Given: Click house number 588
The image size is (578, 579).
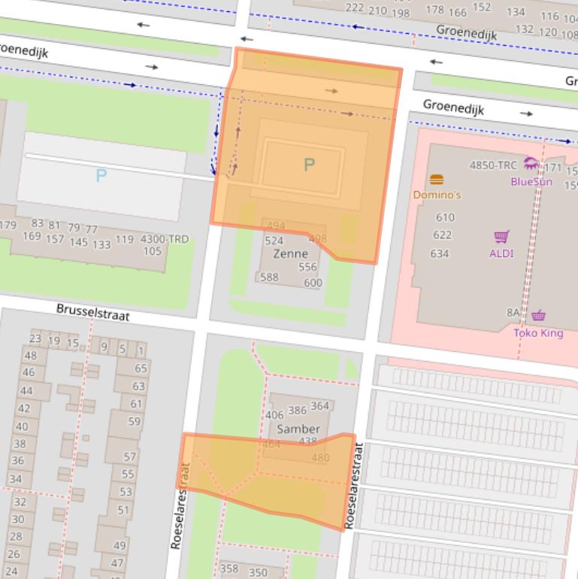Looking at the screenshot, I should [x=268, y=277].
